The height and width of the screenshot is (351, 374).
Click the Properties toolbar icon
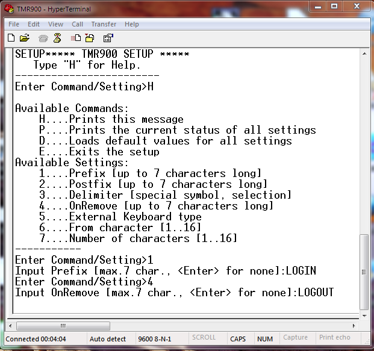coord(108,37)
